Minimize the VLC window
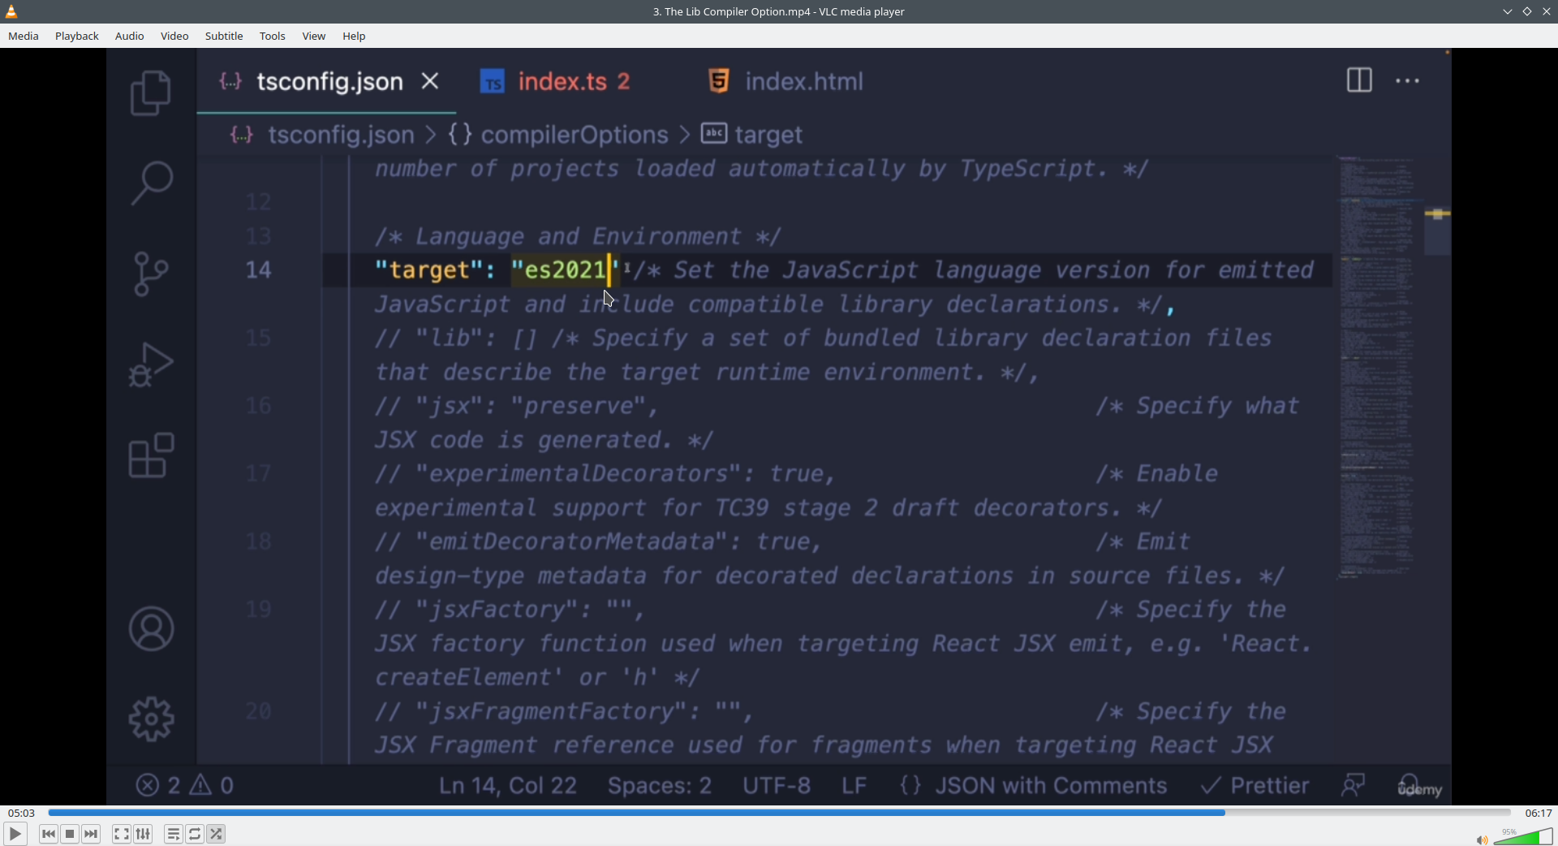This screenshot has height=846, width=1558. tap(1508, 11)
